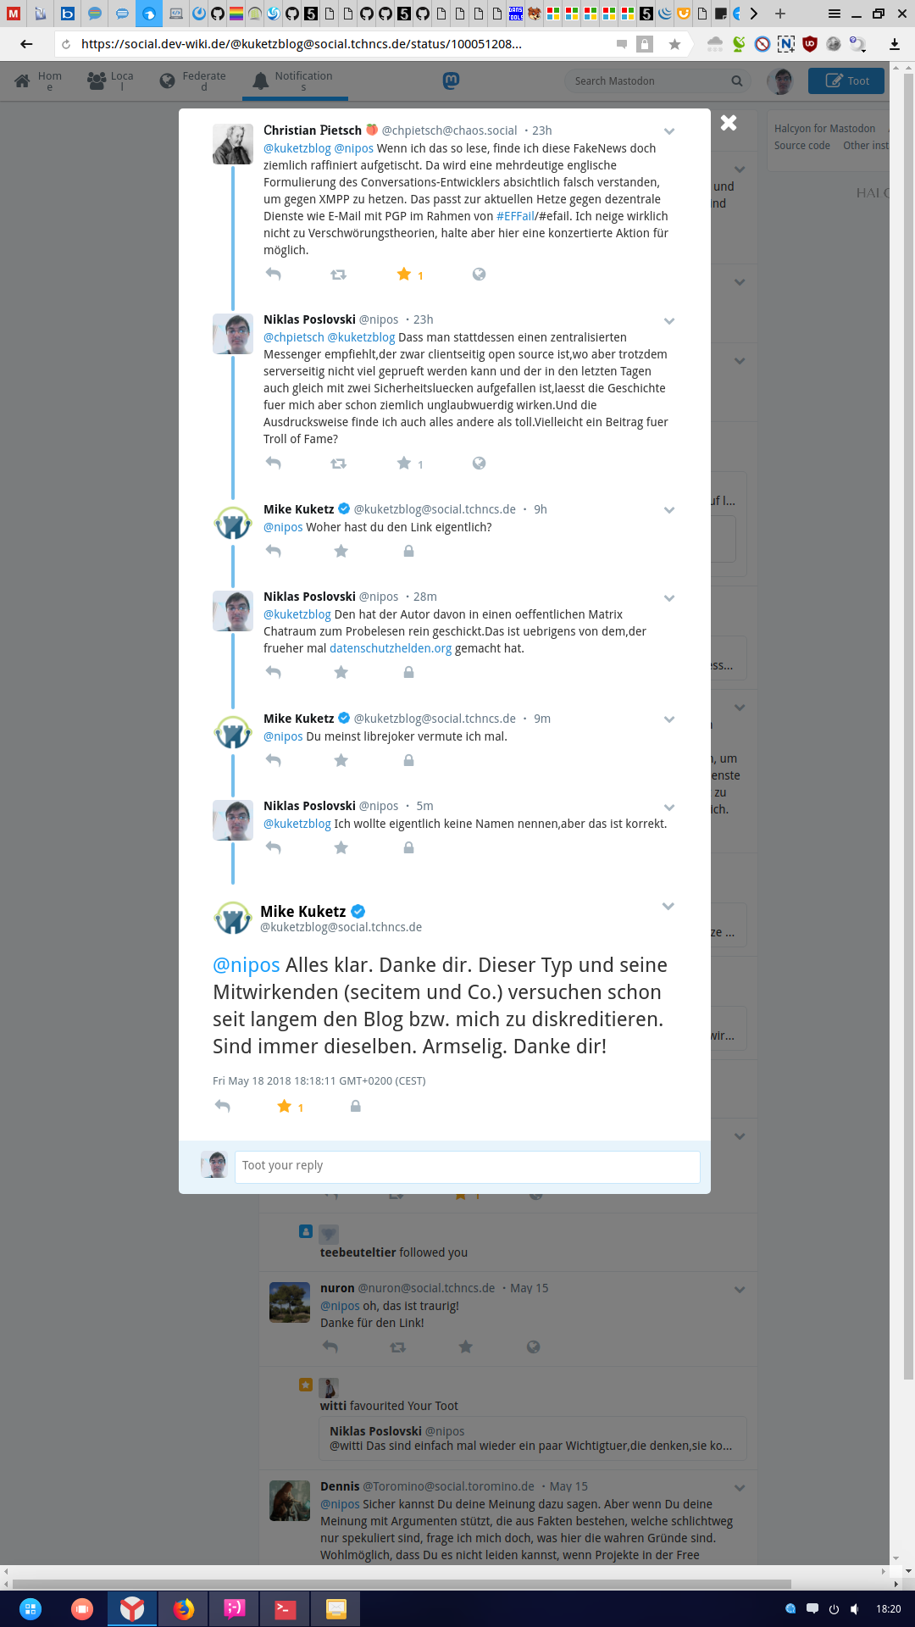Screen dimensions: 915x1627
Task: Open dropdown chevron on main Mike Kuketz toot
Action: click(668, 907)
